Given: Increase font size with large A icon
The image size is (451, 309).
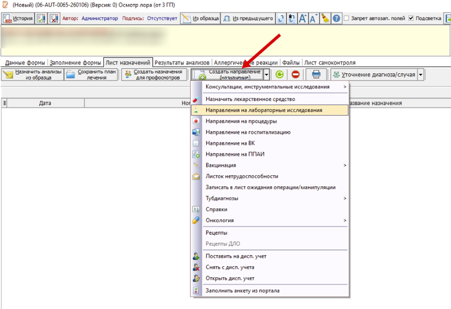Looking at the screenshot, I should (303, 19).
